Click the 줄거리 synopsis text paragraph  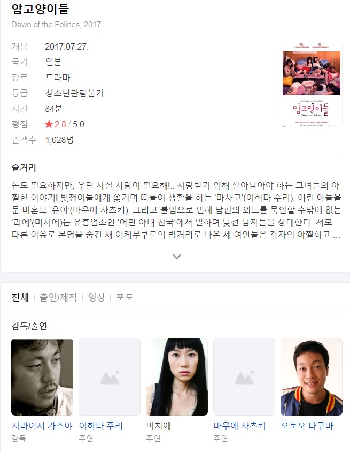pos(176,210)
